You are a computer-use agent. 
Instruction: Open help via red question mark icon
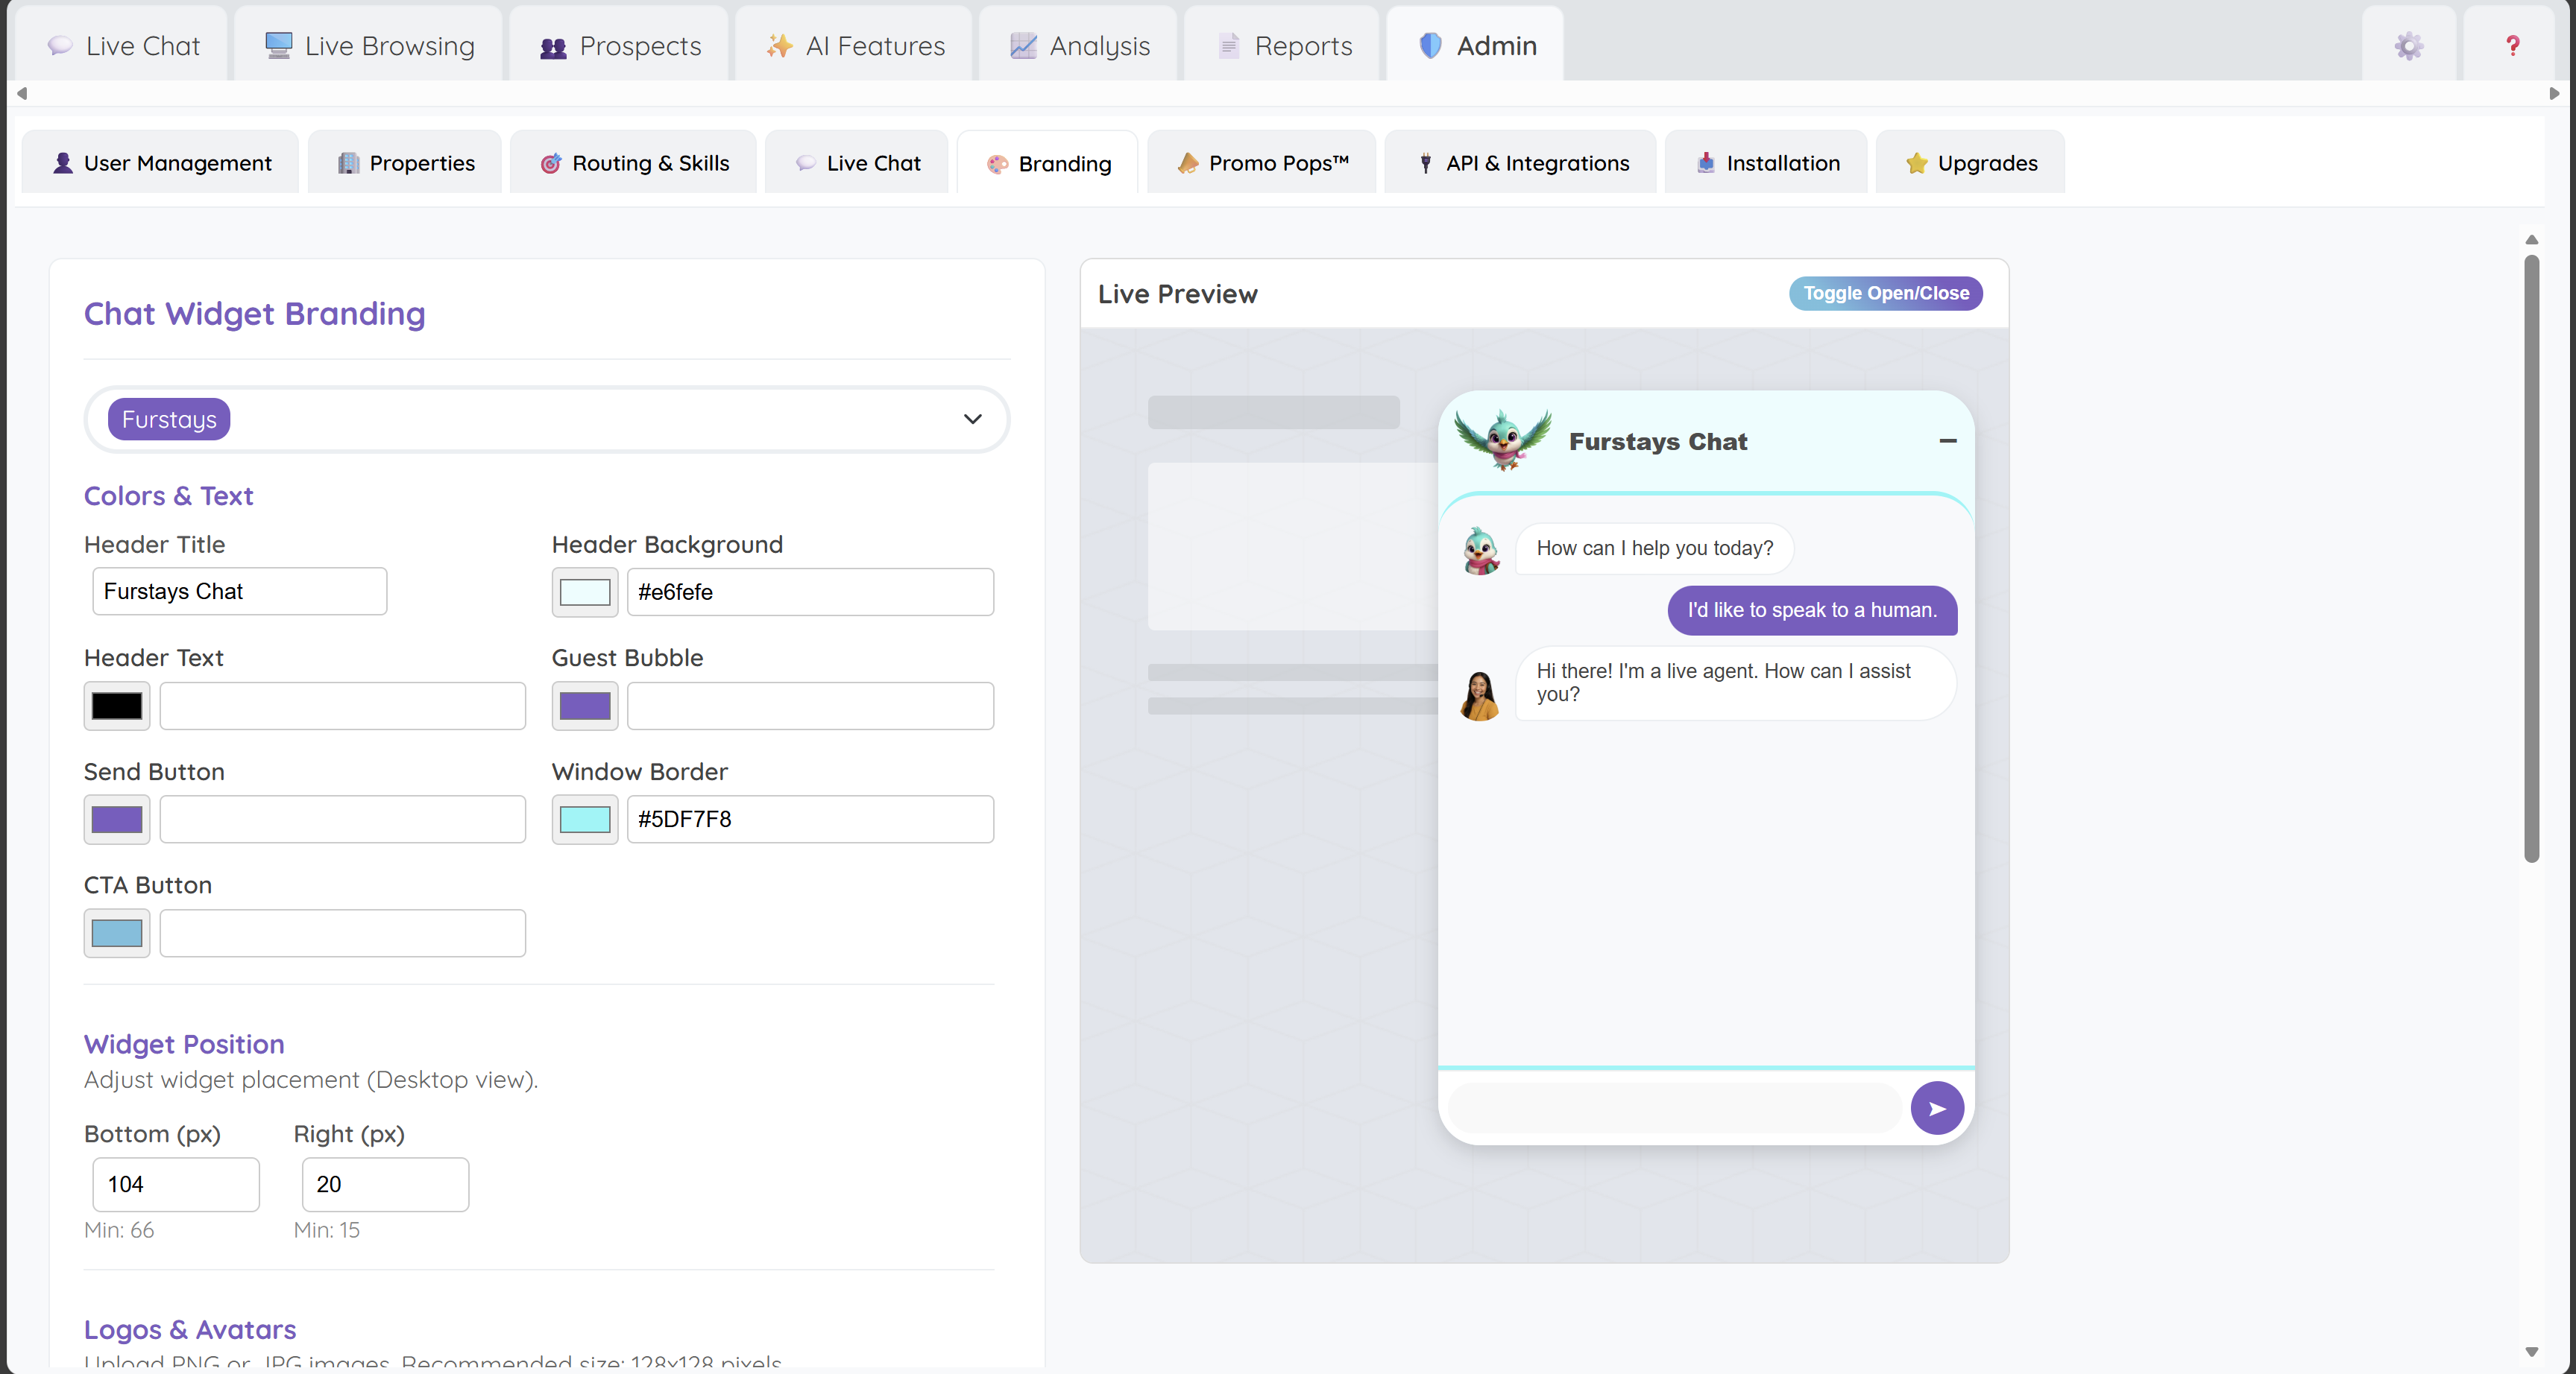click(2512, 46)
